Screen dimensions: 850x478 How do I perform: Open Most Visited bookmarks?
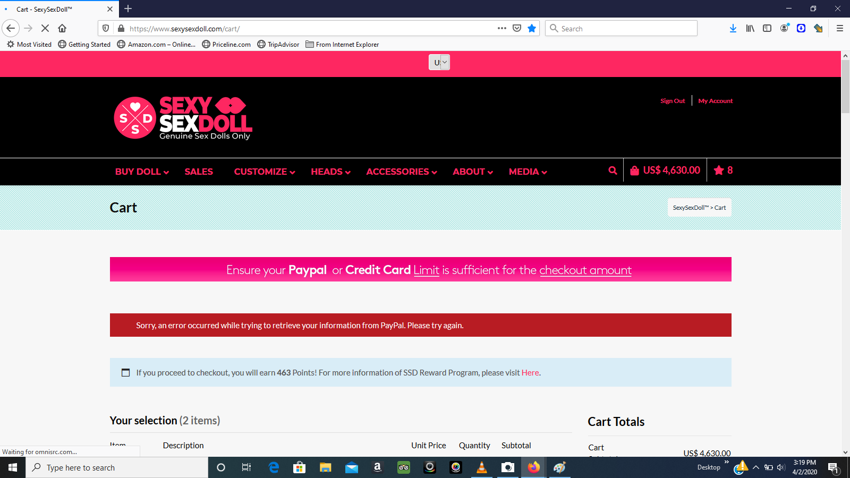coord(29,45)
